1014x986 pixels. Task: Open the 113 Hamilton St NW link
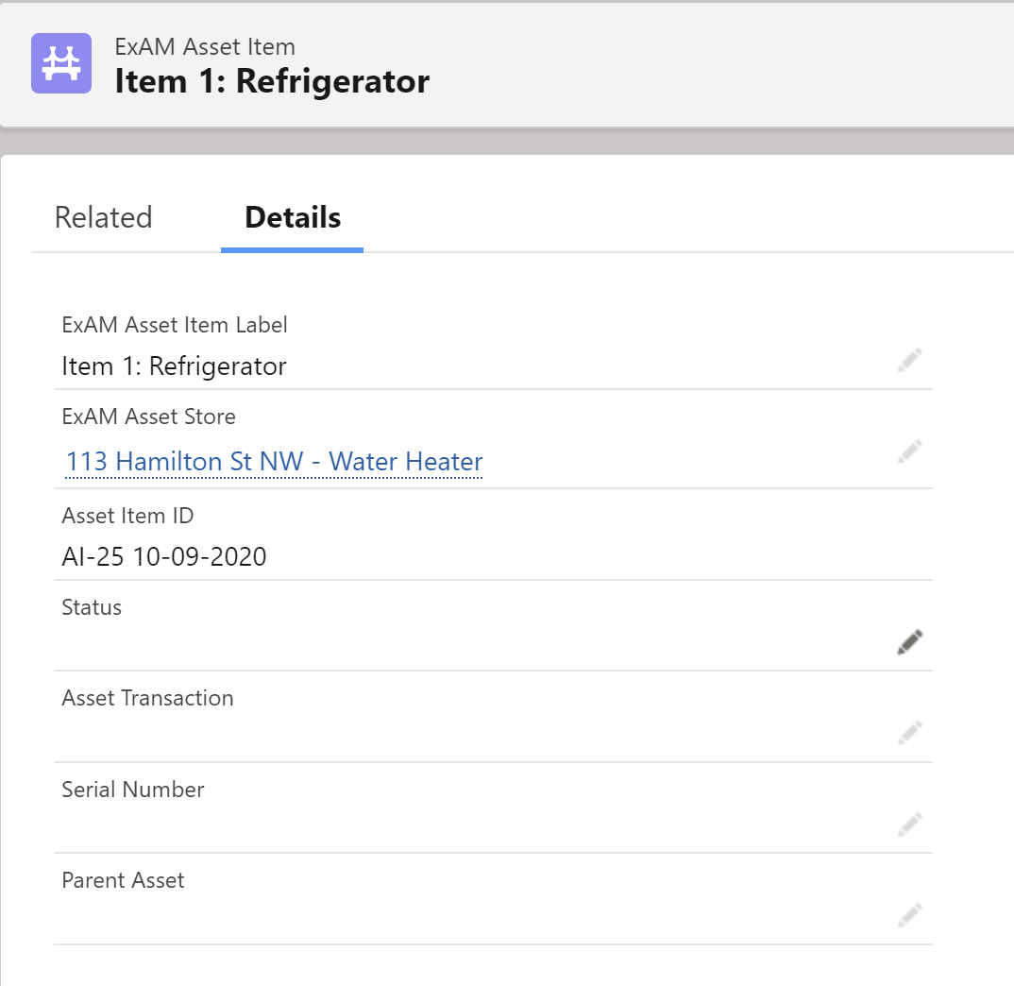coord(274,462)
